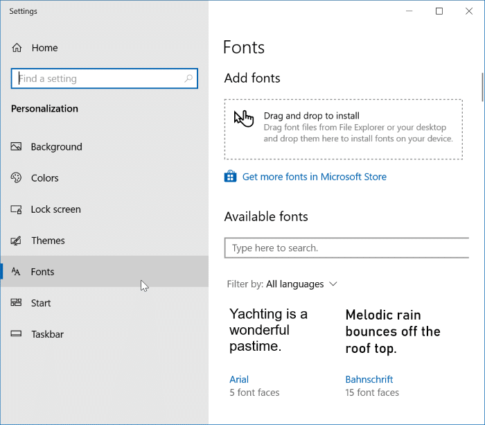Click the Start tiles icon
The width and height of the screenshot is (485, 425).
pyautogui.click(x=16, y=302)
